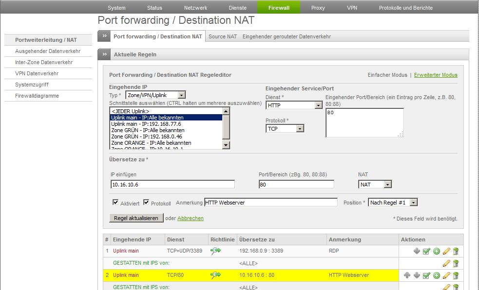Click Uplink main in rule 2 row

pos(126,275)
